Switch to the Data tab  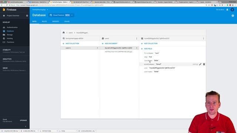click(34, 21)
